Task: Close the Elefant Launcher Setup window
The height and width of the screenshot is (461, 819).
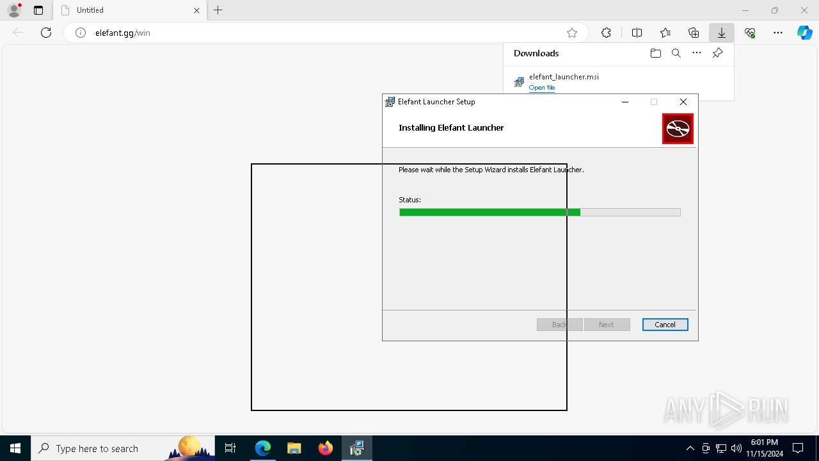Action: (x=683, y=102)
